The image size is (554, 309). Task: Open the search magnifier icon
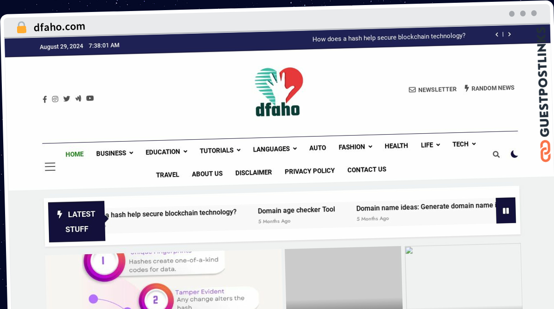click(496, 154)
